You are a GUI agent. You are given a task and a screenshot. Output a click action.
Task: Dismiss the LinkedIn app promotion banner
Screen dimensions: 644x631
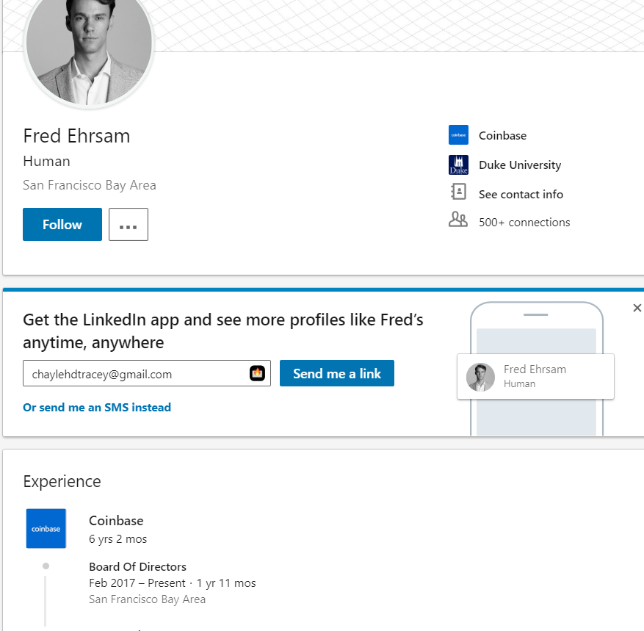pyautogui.click(x=637, y=308)
